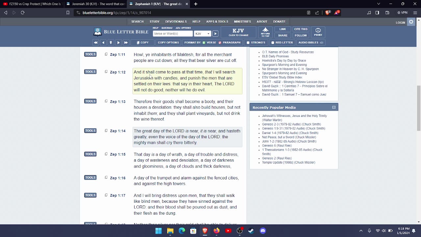
Task: Switch to the FZ150 vs Crep Protect tab
Action: tap(32, 4)
